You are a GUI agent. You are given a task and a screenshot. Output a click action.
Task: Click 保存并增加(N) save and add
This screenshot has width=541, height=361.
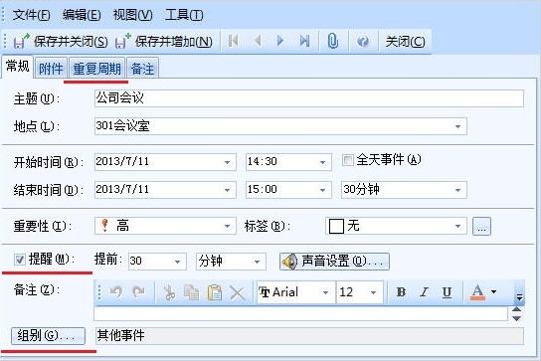(163, 42)
